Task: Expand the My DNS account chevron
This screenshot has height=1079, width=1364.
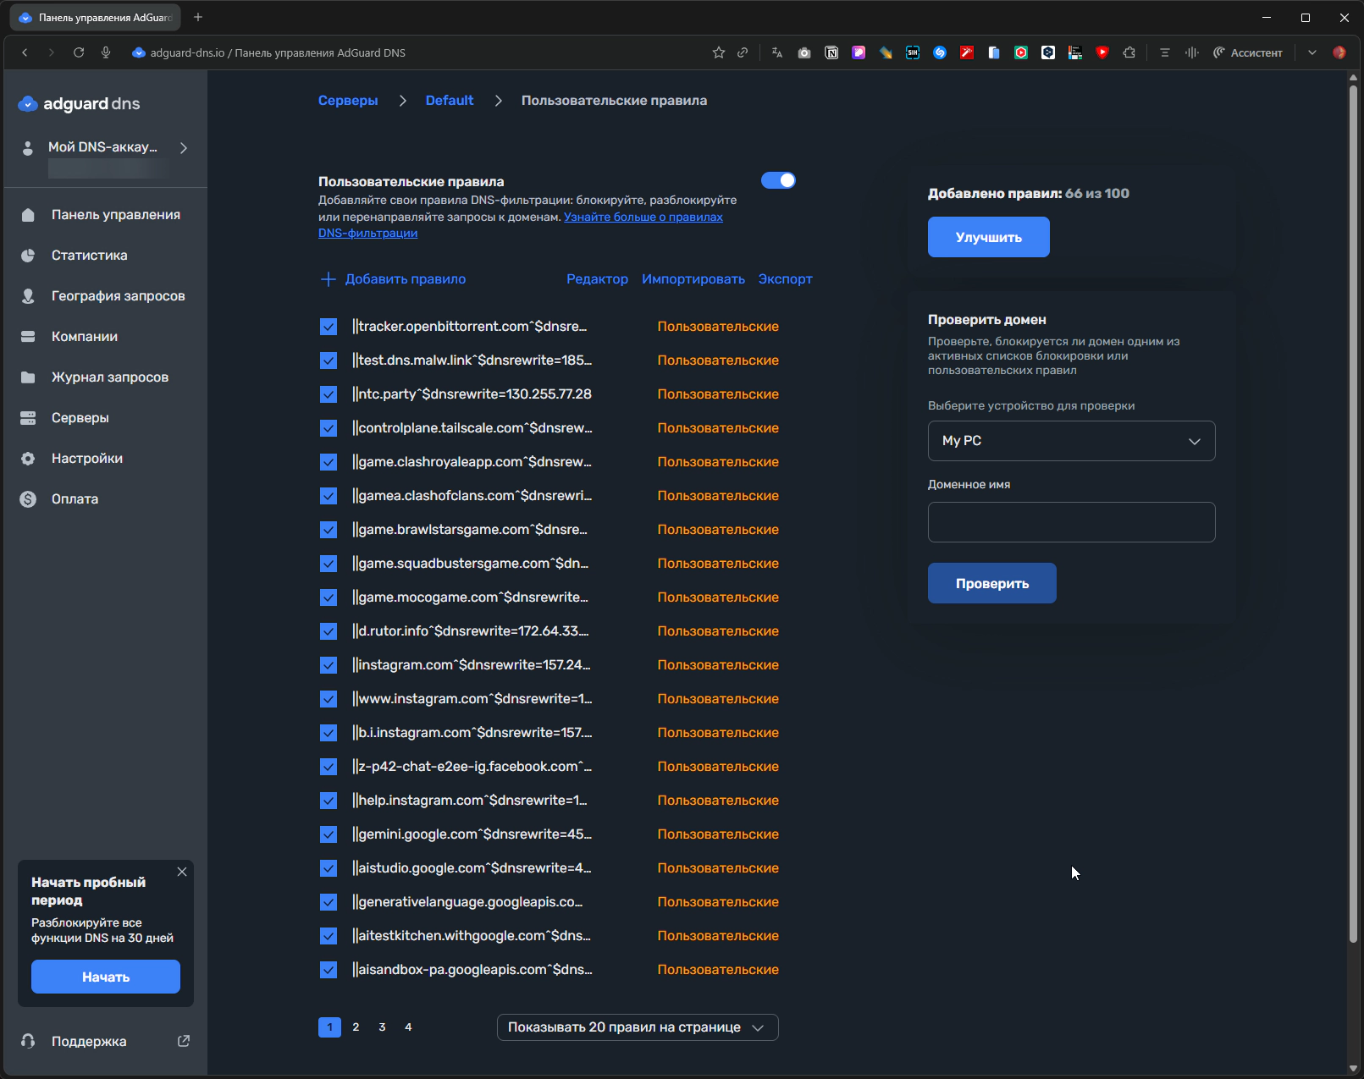Action: pyautogui.click(x=184, y=148)
